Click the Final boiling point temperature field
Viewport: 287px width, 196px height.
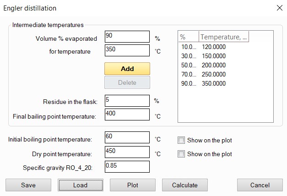[127, 114]
